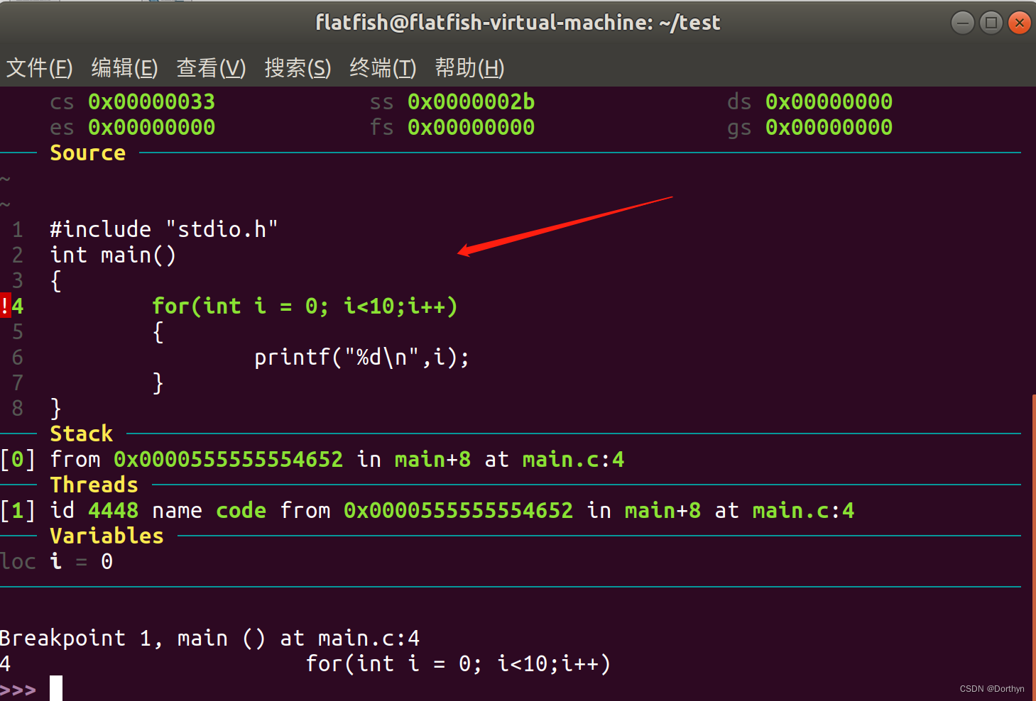Viewport: 1036px width, 701px height.
Task: Click main+8 in the Stack frame
Action: tap(433, 459)
